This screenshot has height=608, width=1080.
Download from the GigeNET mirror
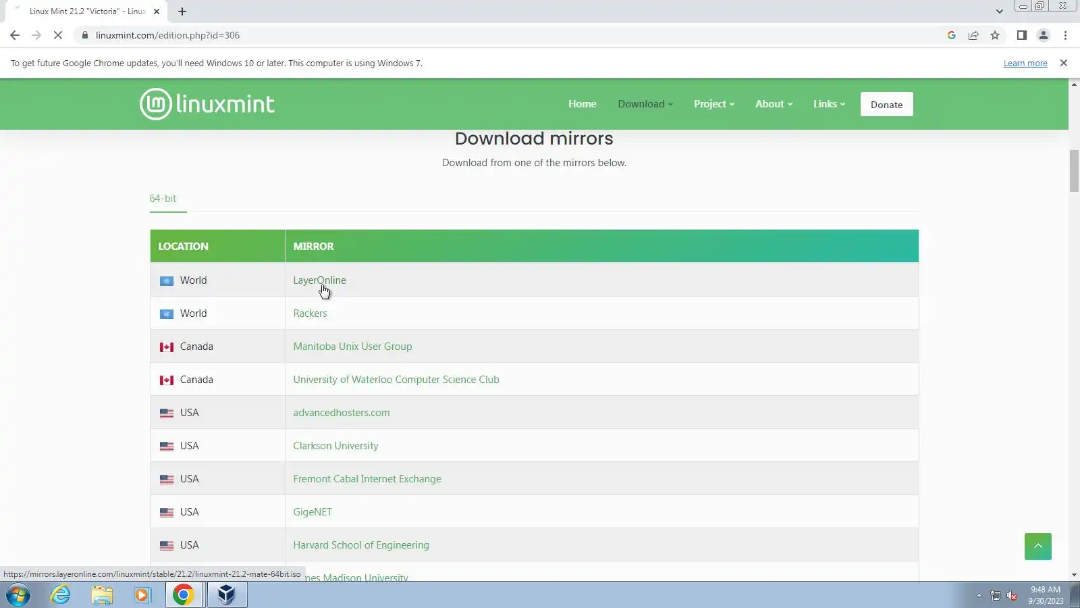[x=313, y=512]
